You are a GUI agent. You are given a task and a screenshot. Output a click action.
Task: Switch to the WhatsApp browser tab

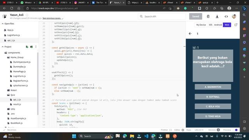28,3
